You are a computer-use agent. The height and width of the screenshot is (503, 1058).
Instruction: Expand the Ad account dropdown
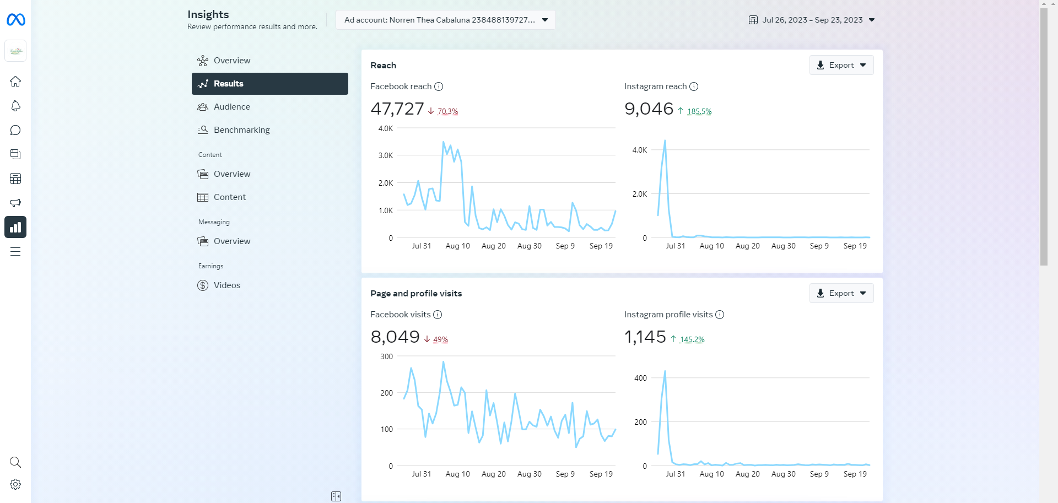(x=446, y=20)
